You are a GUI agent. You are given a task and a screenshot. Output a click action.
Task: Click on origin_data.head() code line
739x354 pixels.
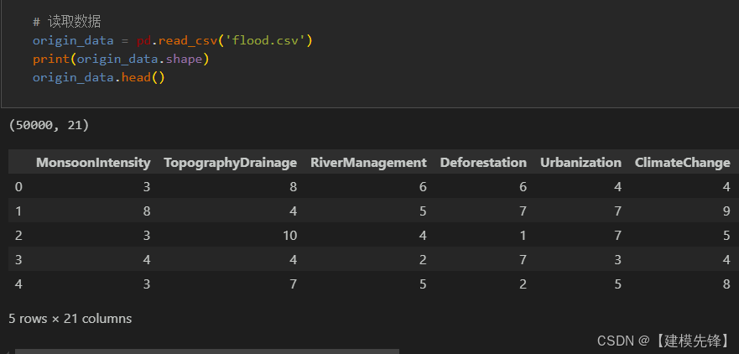click(99, 77)
